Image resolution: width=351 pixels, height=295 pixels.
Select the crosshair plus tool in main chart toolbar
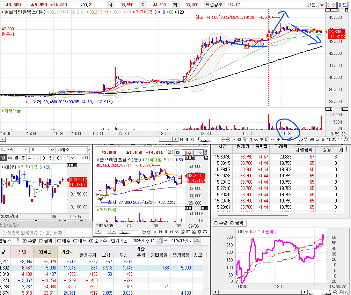pyautogui.click(x=278, y=139)
